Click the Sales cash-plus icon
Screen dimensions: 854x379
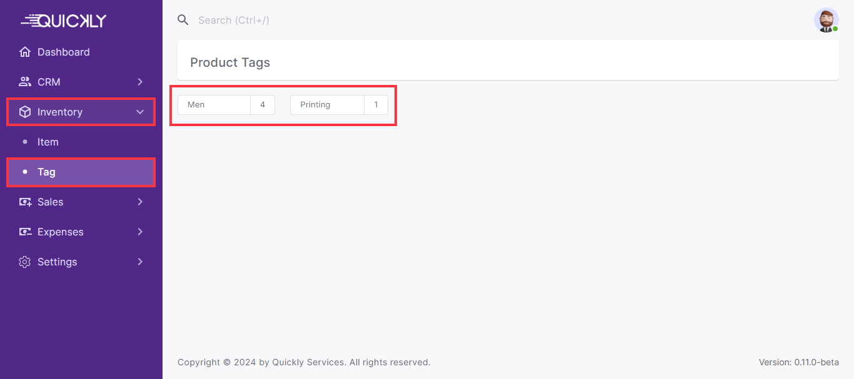click(25, 202)
